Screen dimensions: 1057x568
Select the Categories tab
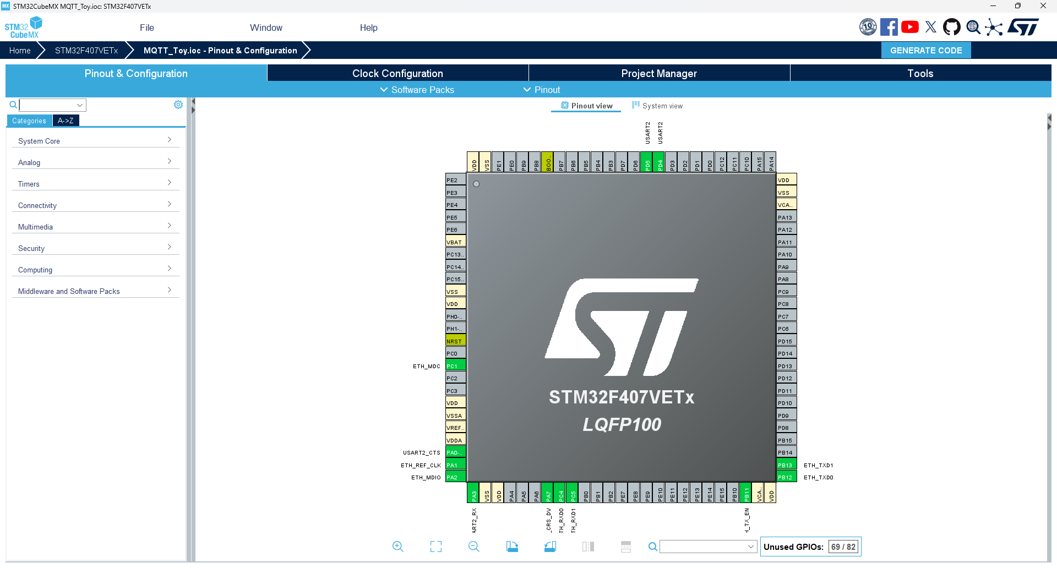click(29, 121)
